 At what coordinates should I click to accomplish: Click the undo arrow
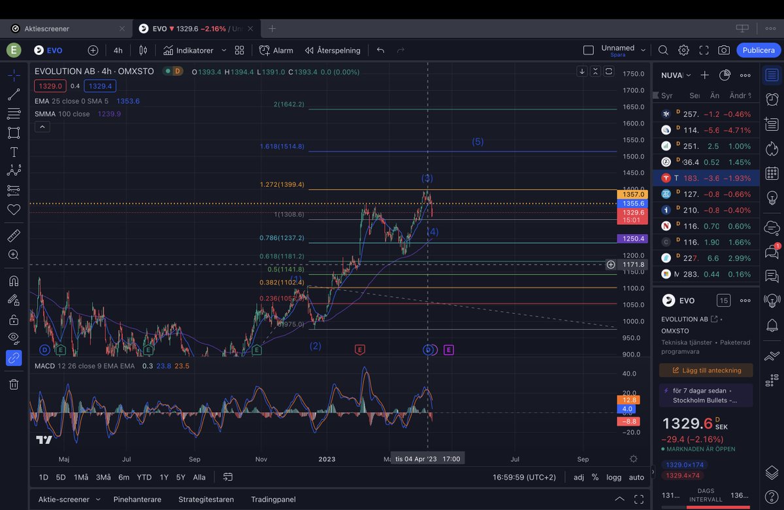pyautogui.click(x=381, y=50)
